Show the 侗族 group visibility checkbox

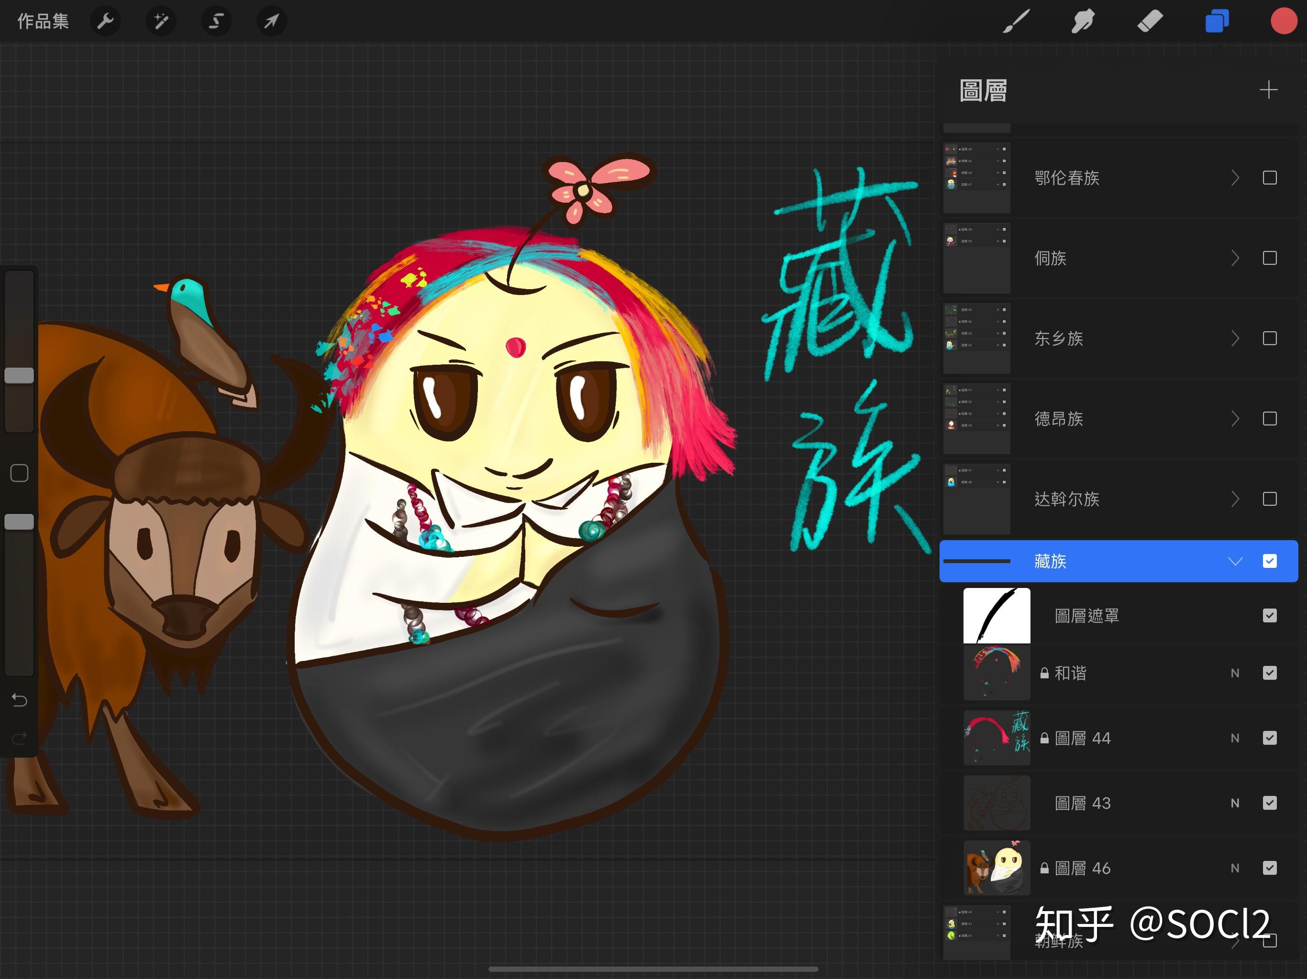pos(1270,258)
